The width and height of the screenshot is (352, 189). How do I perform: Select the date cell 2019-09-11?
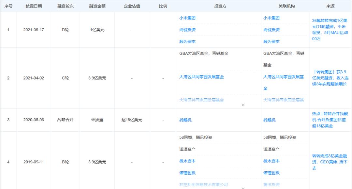34,162
